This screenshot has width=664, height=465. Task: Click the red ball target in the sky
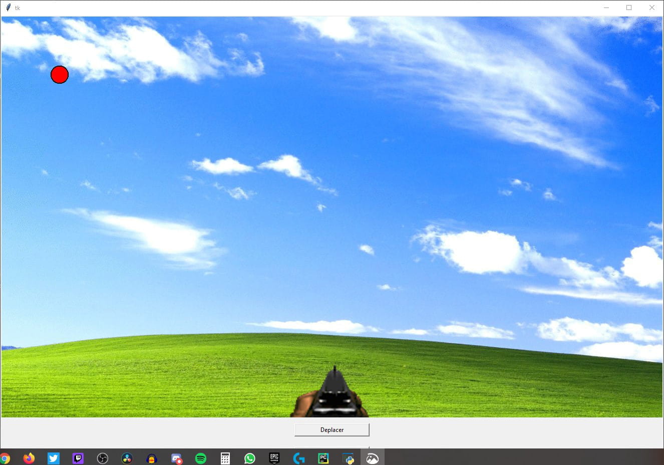60,75
